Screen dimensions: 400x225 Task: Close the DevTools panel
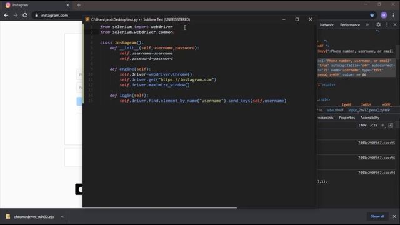pos(395,25)
